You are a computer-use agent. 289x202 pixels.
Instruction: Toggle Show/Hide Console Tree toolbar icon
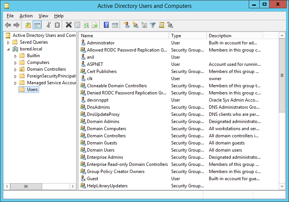click(37, 25)
